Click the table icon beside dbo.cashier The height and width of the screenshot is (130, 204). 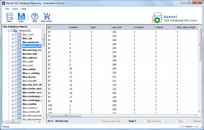(19, 69)
